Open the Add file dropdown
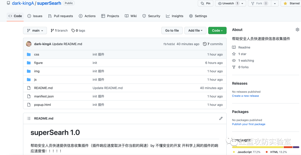301x155 pixels. [x=195, y=31]
